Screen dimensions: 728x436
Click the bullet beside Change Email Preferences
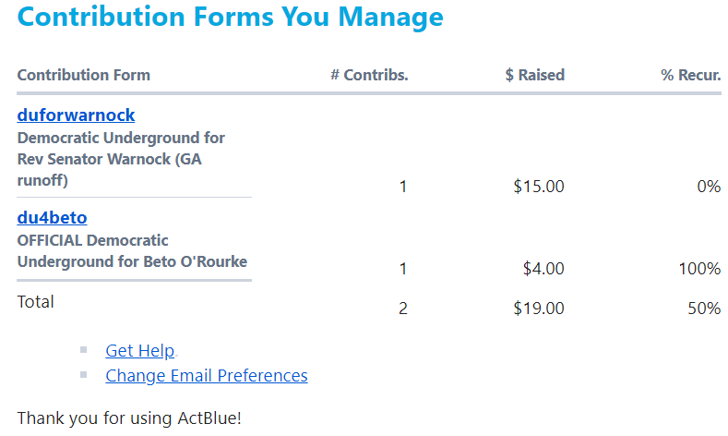pos(84,375)
